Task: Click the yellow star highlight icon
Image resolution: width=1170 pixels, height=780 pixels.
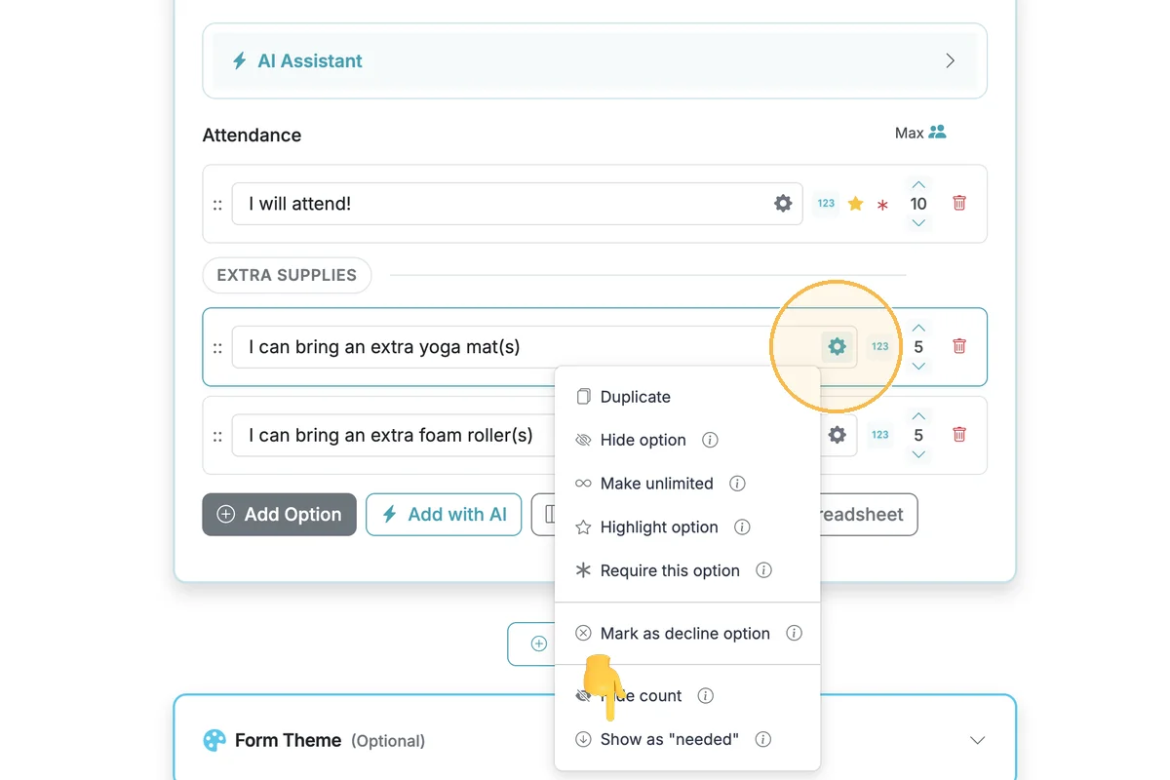Action: (x=855, y=204)
